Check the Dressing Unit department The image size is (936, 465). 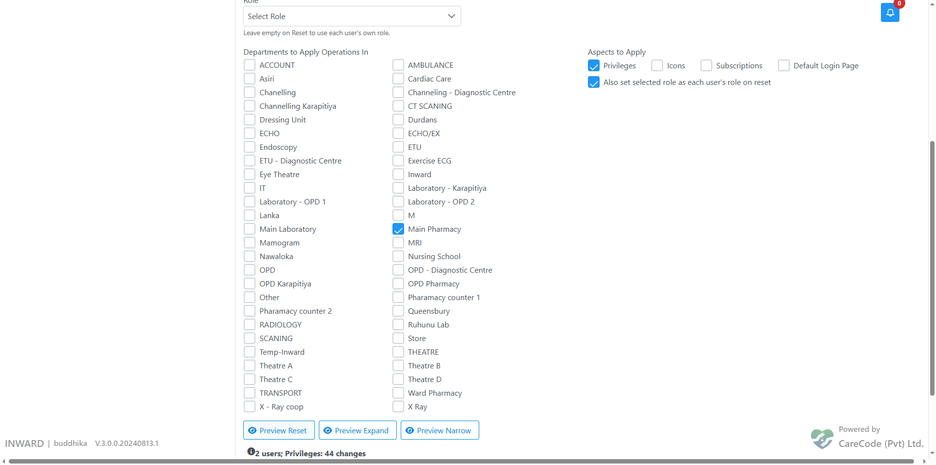point(249,120)
